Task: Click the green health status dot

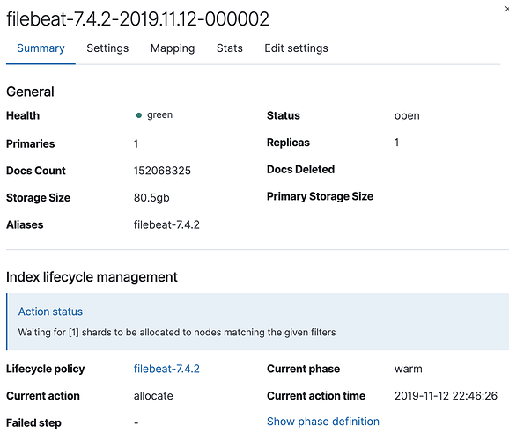Action: (x=138, y=115)
